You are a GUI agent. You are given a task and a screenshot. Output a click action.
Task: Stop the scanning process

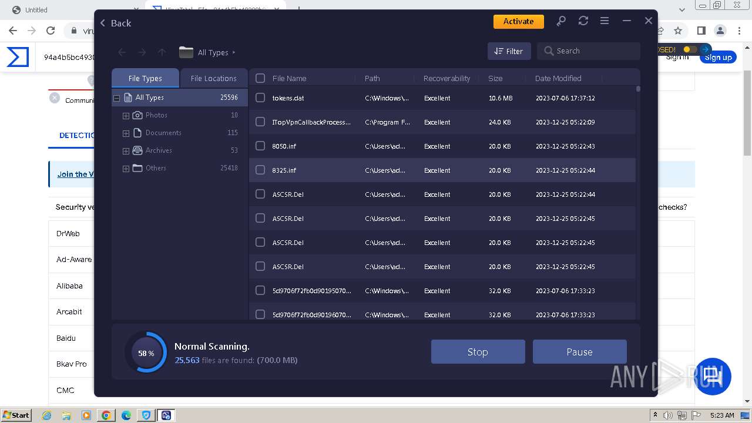[x=478, y=352]
